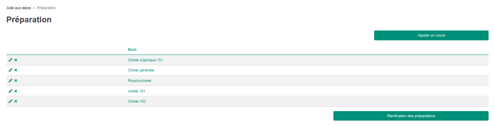Image resolution: width=494 pixels, height=126 pixels.
Task: Open the Chimie organique 101 link
Action: [145, 60]
